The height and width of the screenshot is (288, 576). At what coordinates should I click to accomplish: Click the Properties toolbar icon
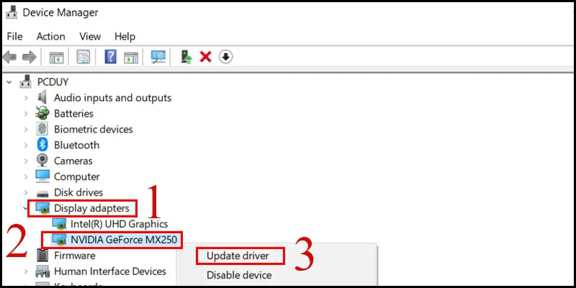[84, 57]
